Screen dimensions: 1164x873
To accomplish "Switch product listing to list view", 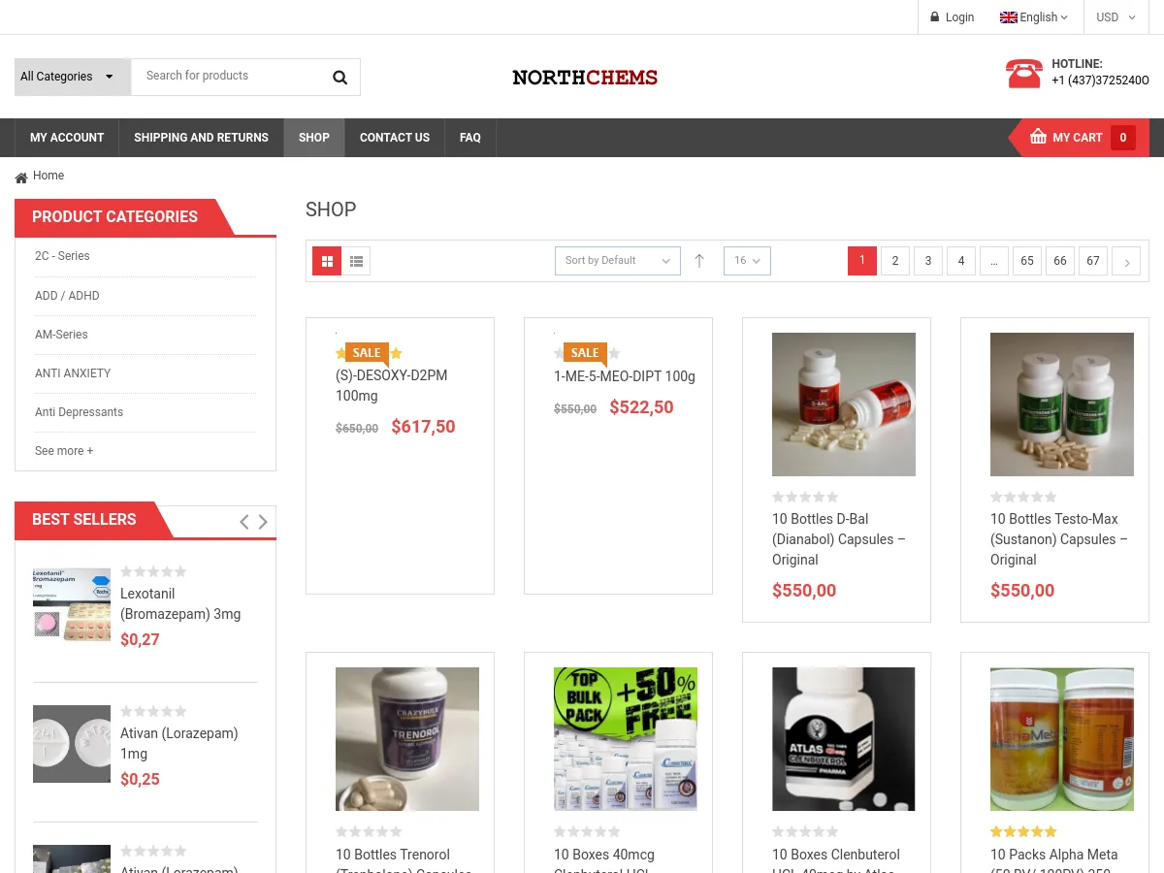I will 356,260.
